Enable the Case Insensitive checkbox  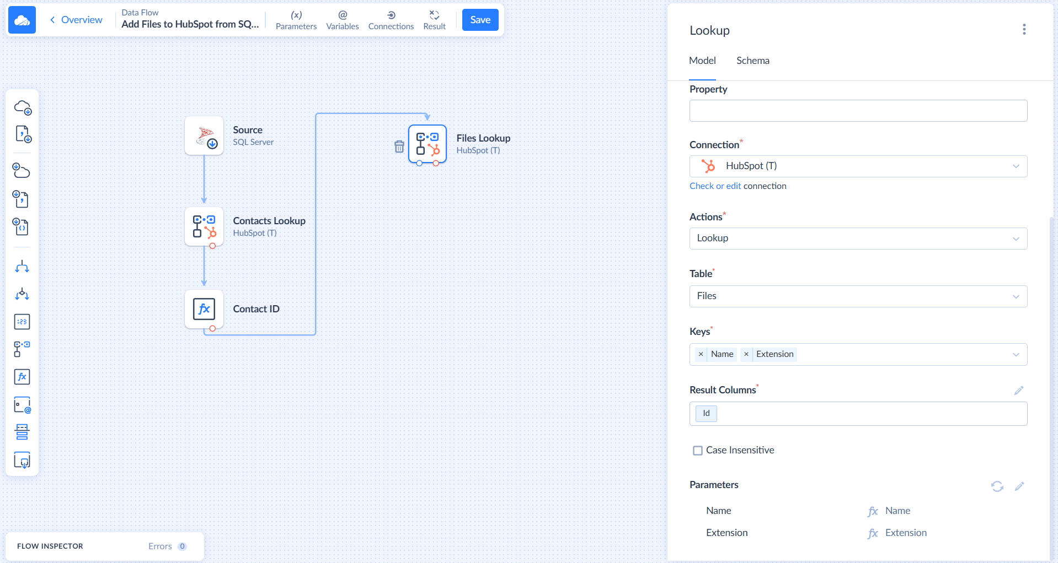point(698,451)
